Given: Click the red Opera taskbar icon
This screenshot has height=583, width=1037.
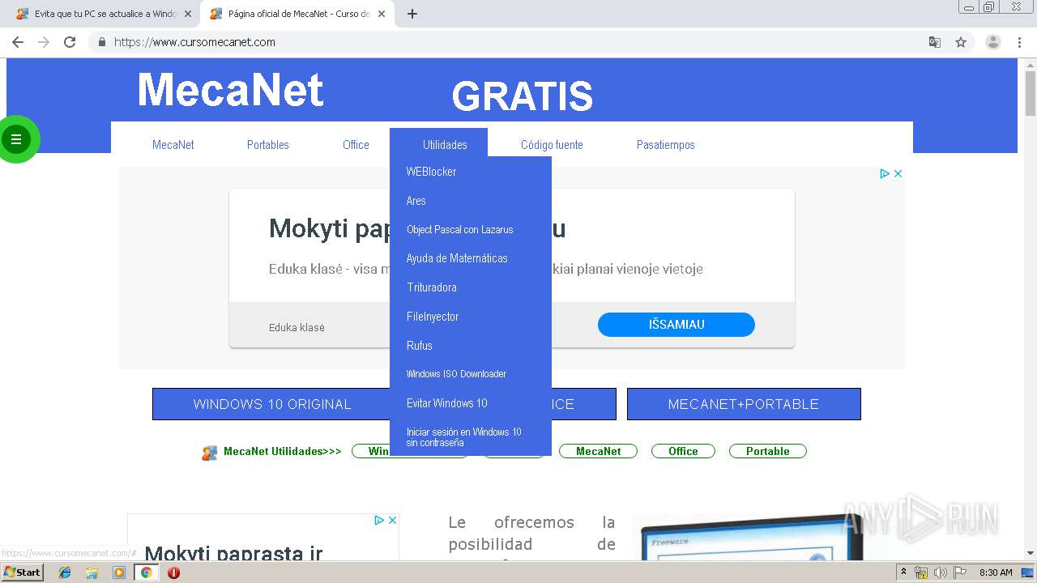Looking at the screenshot, I should pyautogui.click(x=173, y=572).
